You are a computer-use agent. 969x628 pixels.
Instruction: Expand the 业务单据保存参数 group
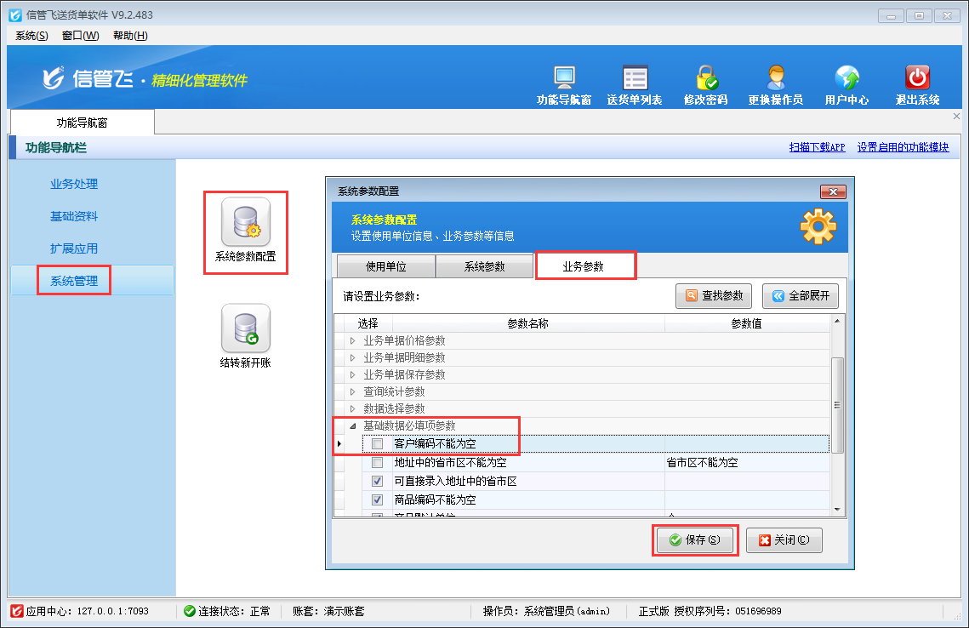tap(352, 374)
